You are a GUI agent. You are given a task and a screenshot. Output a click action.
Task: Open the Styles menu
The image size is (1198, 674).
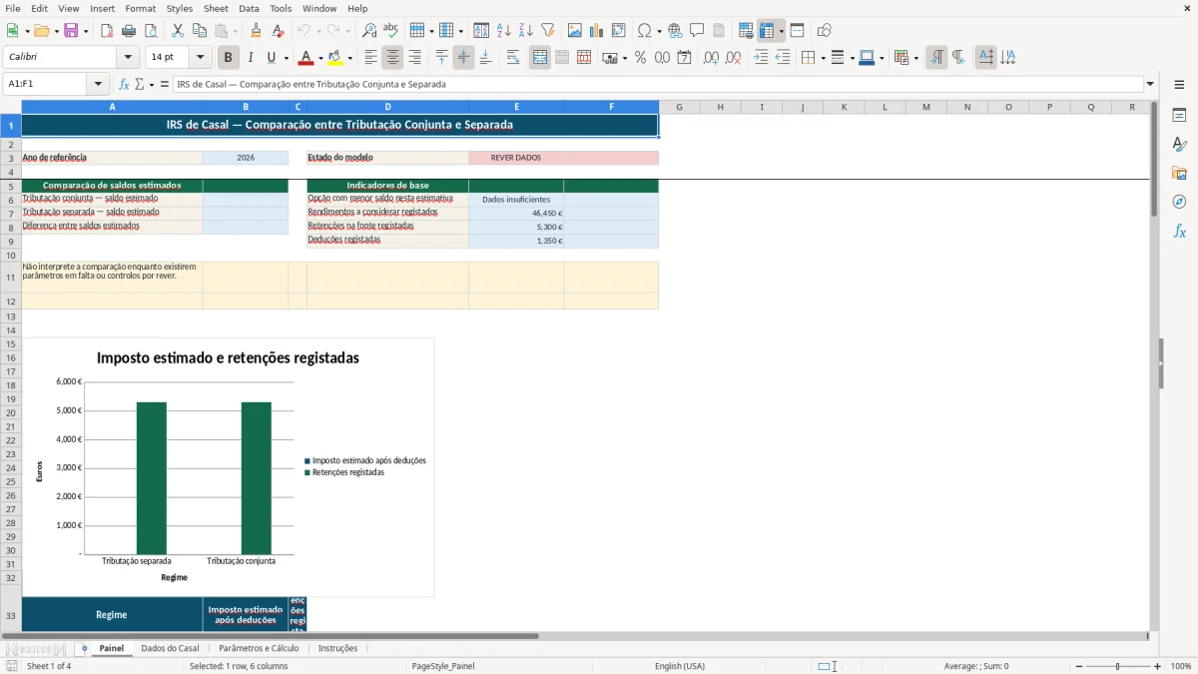(180, 8)
